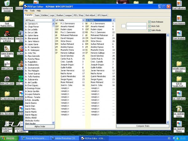Toggle the Safe Mode checkbox

149,30
